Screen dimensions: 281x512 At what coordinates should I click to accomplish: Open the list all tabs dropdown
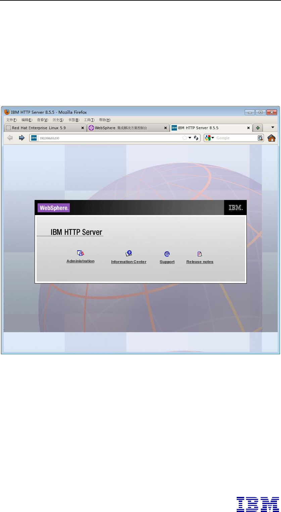[273, 127]
